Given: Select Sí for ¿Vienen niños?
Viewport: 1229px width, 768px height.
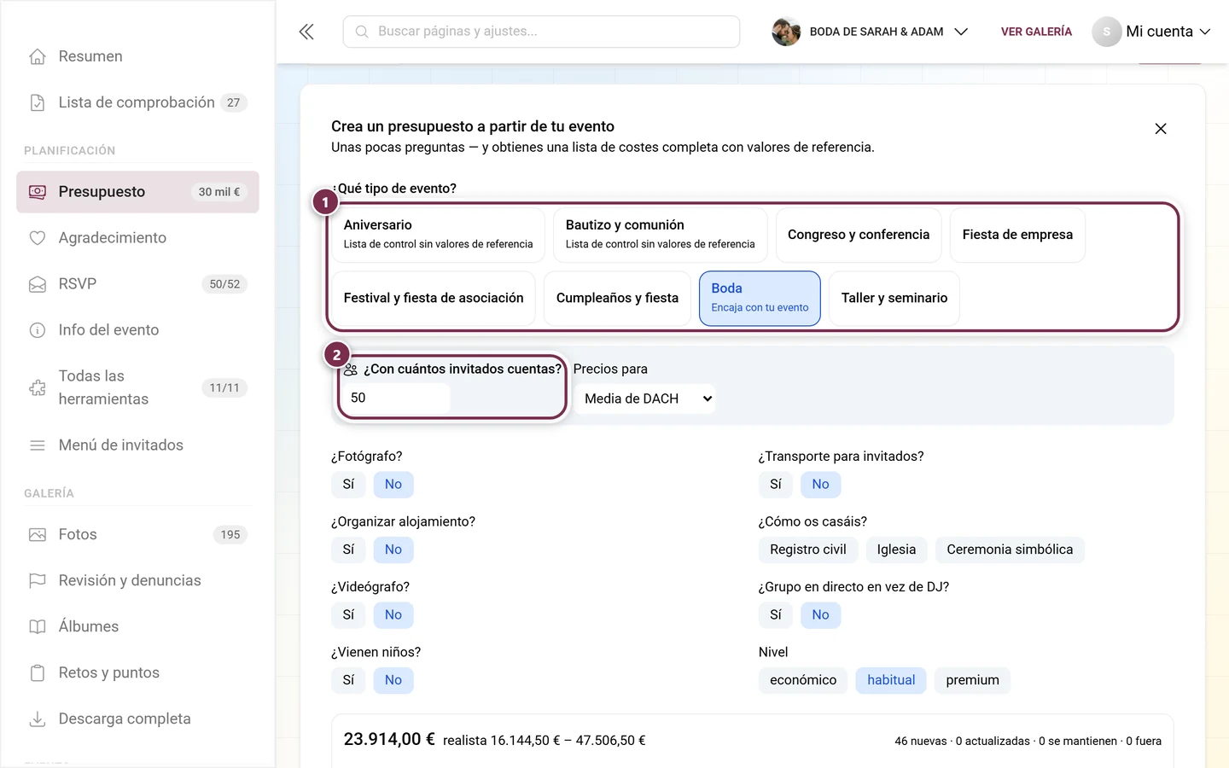Looking at the screenshot, I should click(348, 680).
